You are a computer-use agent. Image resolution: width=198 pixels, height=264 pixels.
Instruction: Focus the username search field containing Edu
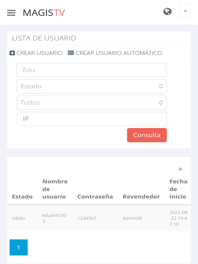pos(92,70)
